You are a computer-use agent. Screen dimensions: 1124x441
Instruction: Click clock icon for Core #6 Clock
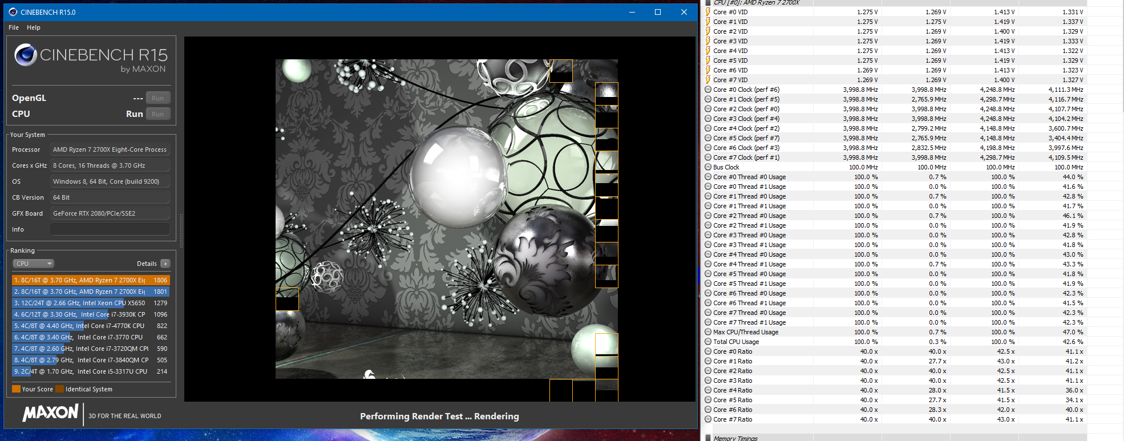pyautogui.click(x=708, y=148)
